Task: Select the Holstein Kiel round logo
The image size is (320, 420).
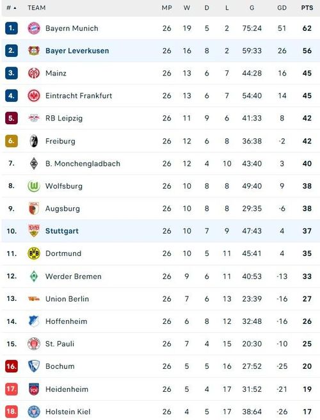Action: tap(34, 412)
